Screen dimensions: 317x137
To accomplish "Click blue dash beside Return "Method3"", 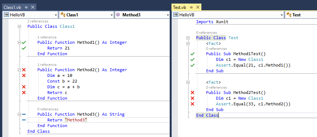I will click(x=24, y=120).
